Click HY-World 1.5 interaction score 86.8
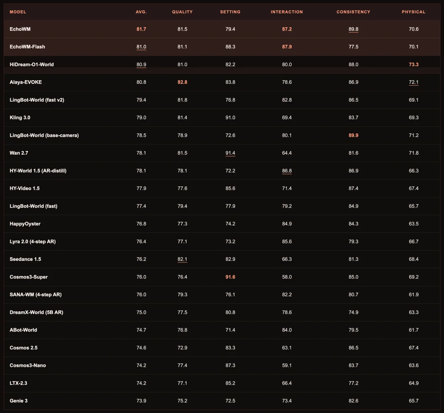The width and height of the screenshot is (444, 413). (x=287, y=171)
